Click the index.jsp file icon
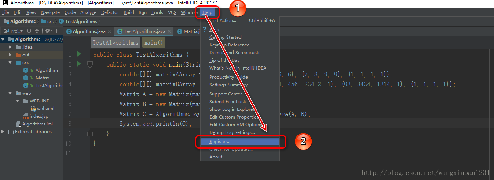The image size is (494, 180). coord(26,116)
